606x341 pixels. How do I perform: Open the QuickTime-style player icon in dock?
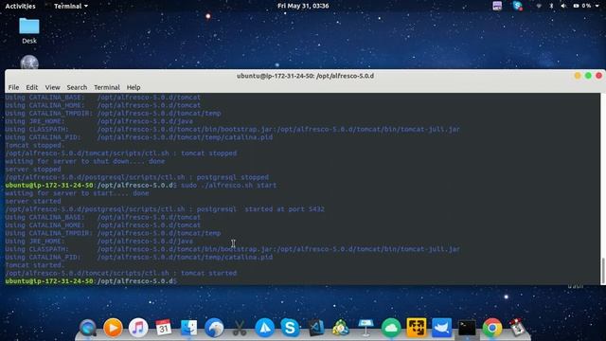coord(88,328)
